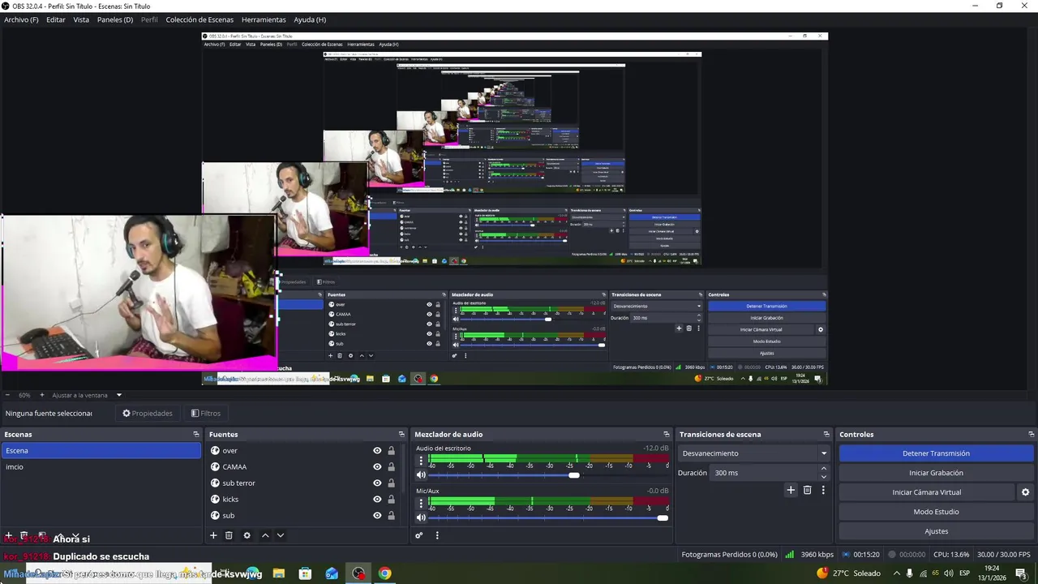Click the transition duration field 300 ms
Image resolution: width=1038 pixels, height=584 pixels.
(x=764, y=473)
